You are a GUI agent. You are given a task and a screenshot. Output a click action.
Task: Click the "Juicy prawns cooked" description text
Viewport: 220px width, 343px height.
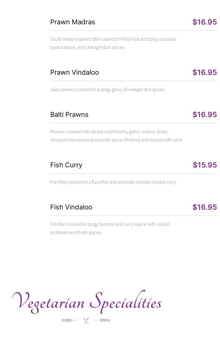108,90
